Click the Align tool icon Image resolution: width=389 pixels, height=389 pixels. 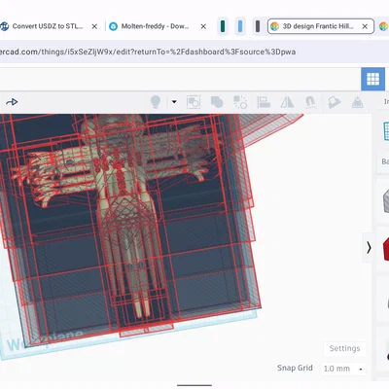pos(264,102)
